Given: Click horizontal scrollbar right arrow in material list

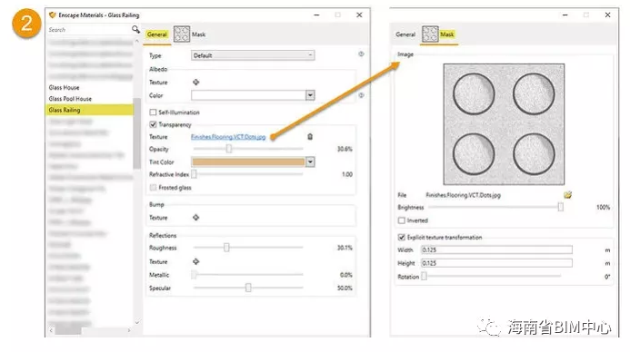Looking at the screenshot, I should pos(129,330).
